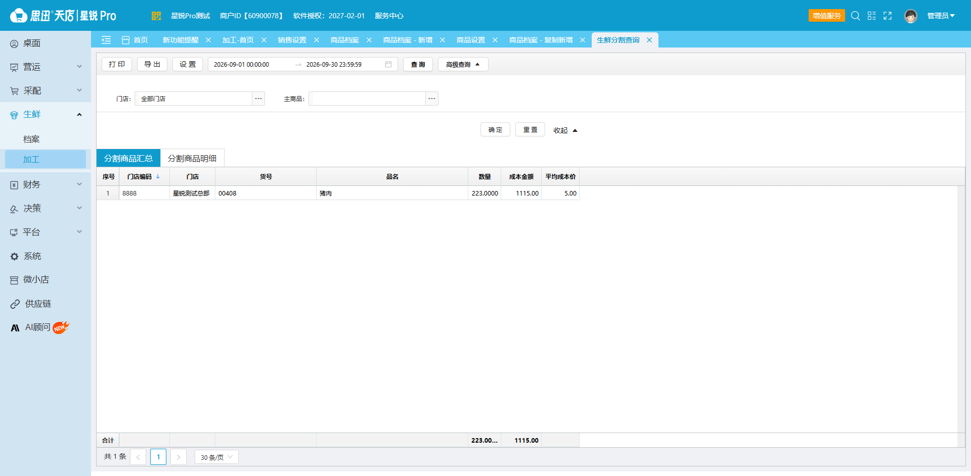Click the 确定 button

point(495,129)
